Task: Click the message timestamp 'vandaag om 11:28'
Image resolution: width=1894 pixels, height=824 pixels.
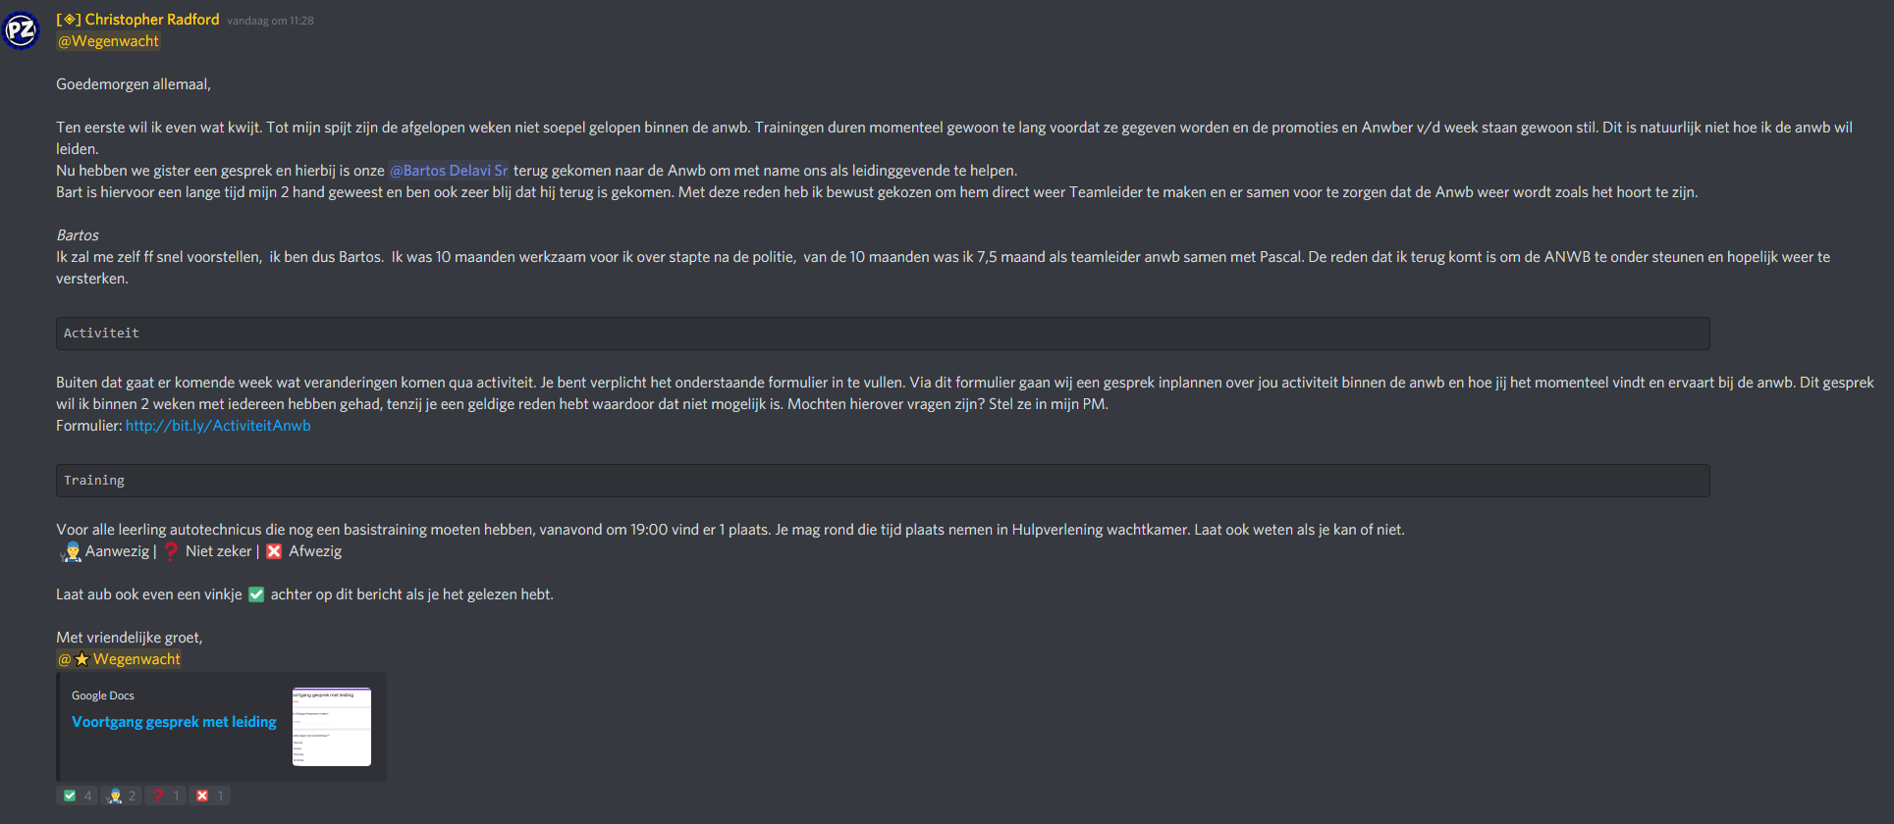Action: (x=270, y=21)
